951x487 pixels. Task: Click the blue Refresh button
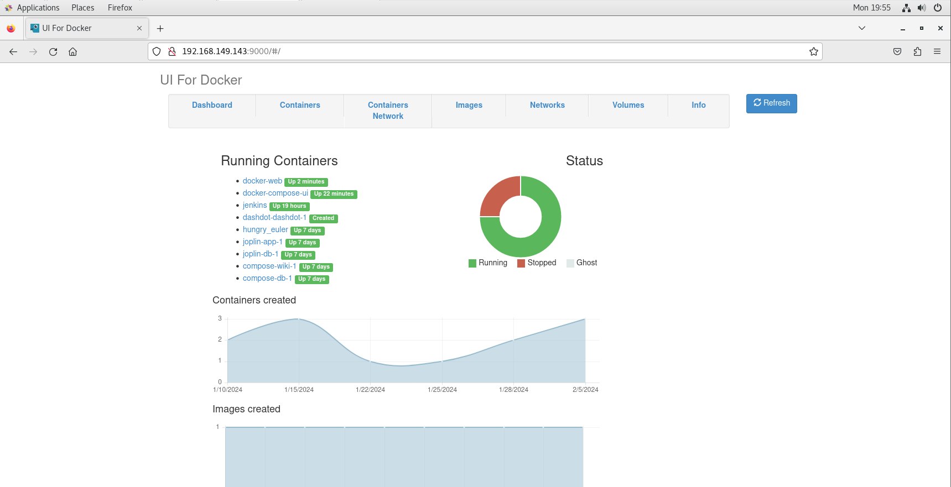771,103
